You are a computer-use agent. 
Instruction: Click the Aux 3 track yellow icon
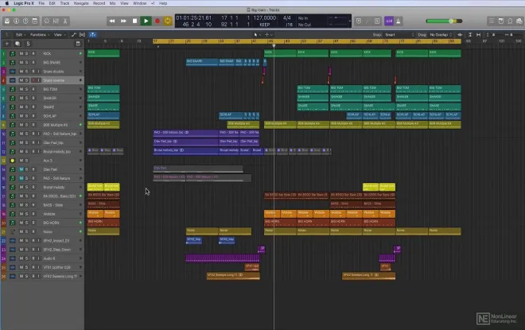click(13, 161)
